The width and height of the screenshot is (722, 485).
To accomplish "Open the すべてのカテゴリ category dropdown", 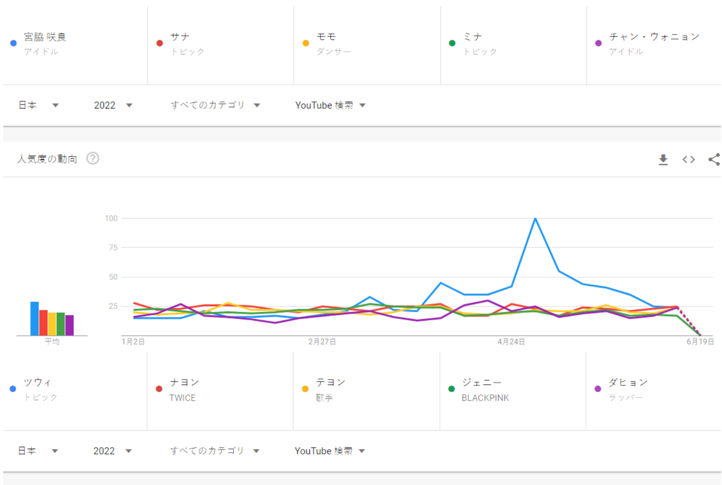I will (x=215, y=105).
